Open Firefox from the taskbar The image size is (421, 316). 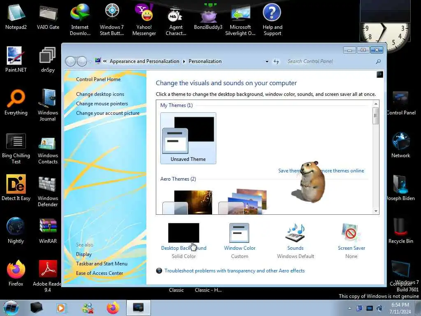click(113, 308)
